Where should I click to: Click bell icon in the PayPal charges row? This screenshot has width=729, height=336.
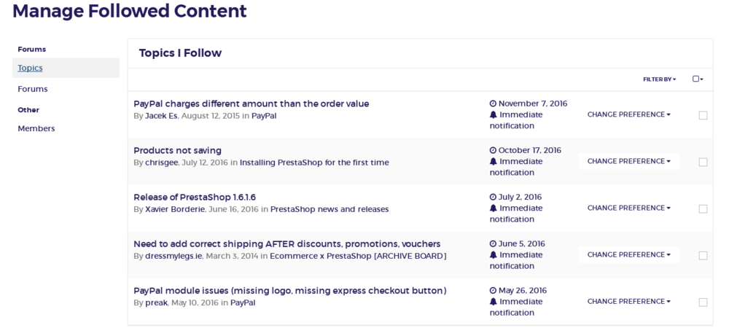(493, 115)
